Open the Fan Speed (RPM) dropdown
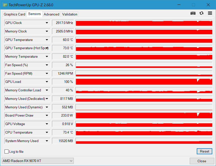The width and height of the screenshot is (216, 166). (x=47, y=74)
